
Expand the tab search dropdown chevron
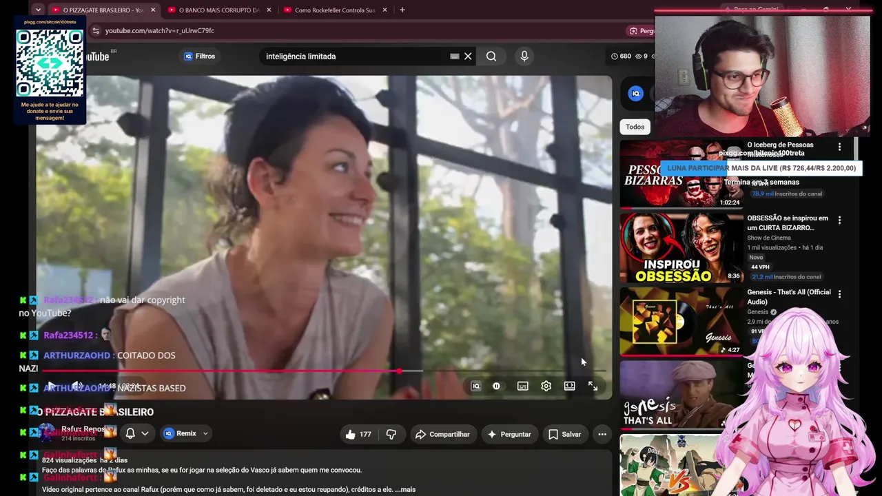[38, 10]
